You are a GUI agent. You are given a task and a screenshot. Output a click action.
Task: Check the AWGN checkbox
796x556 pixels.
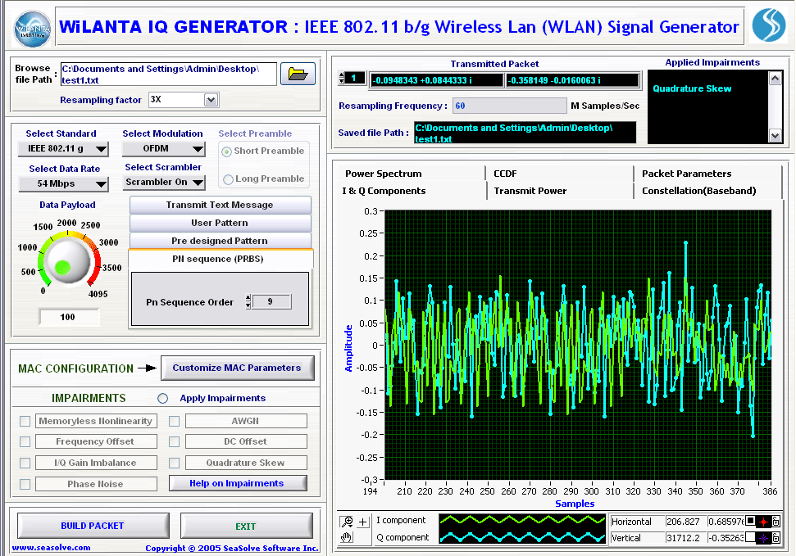174,421
